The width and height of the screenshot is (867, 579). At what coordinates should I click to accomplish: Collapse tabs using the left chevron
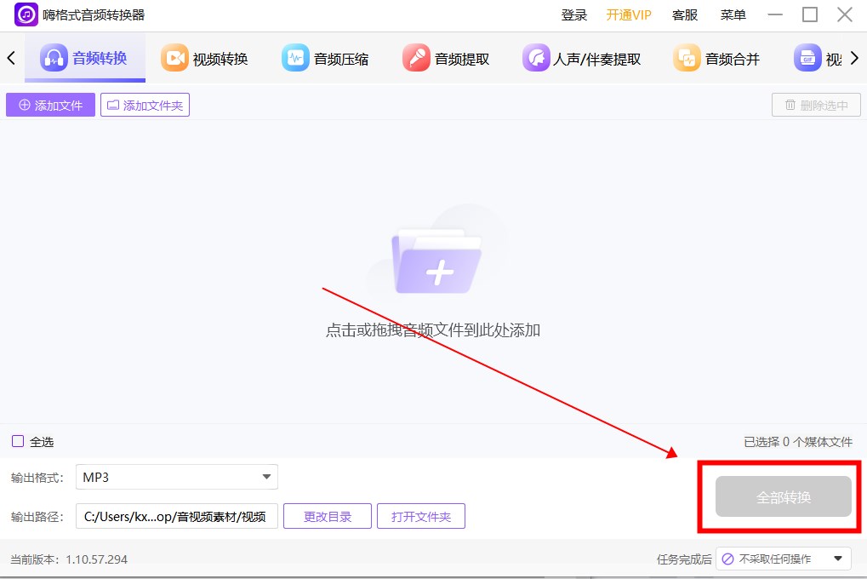9,57
